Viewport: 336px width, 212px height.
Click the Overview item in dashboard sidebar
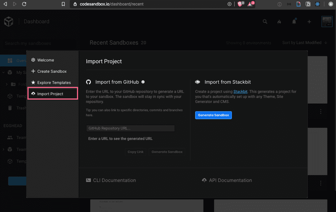13,61
